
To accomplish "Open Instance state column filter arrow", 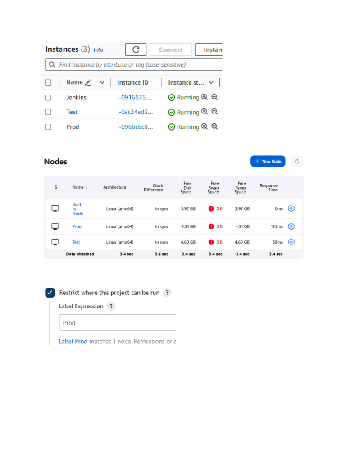I will 211,83.
